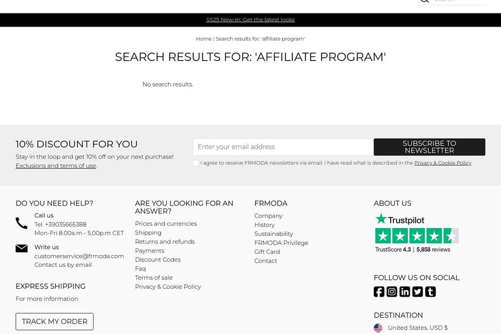Click the envelope icon beside Write us

tap(21, 248)
